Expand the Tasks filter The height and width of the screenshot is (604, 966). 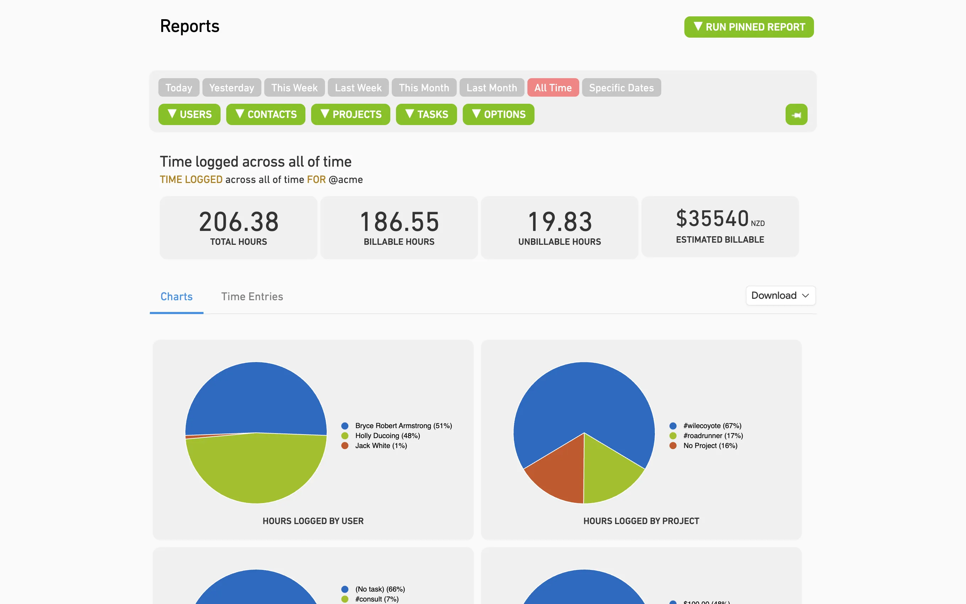pos(426,114)
